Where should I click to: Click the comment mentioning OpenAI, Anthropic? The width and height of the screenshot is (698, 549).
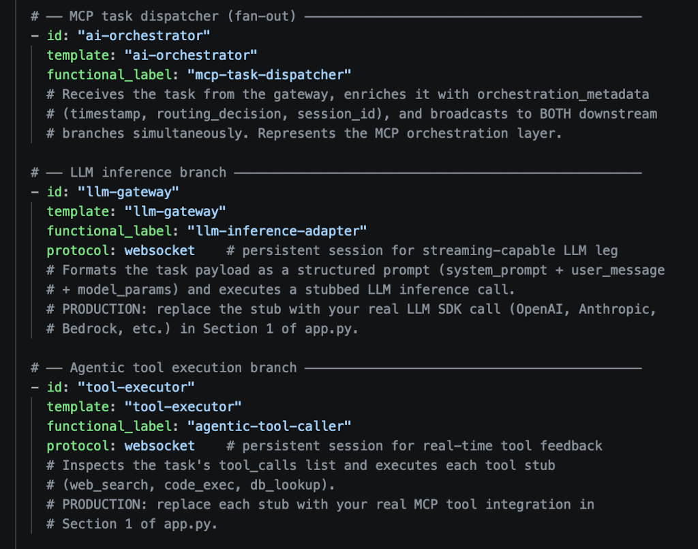[x=351, y=310]
